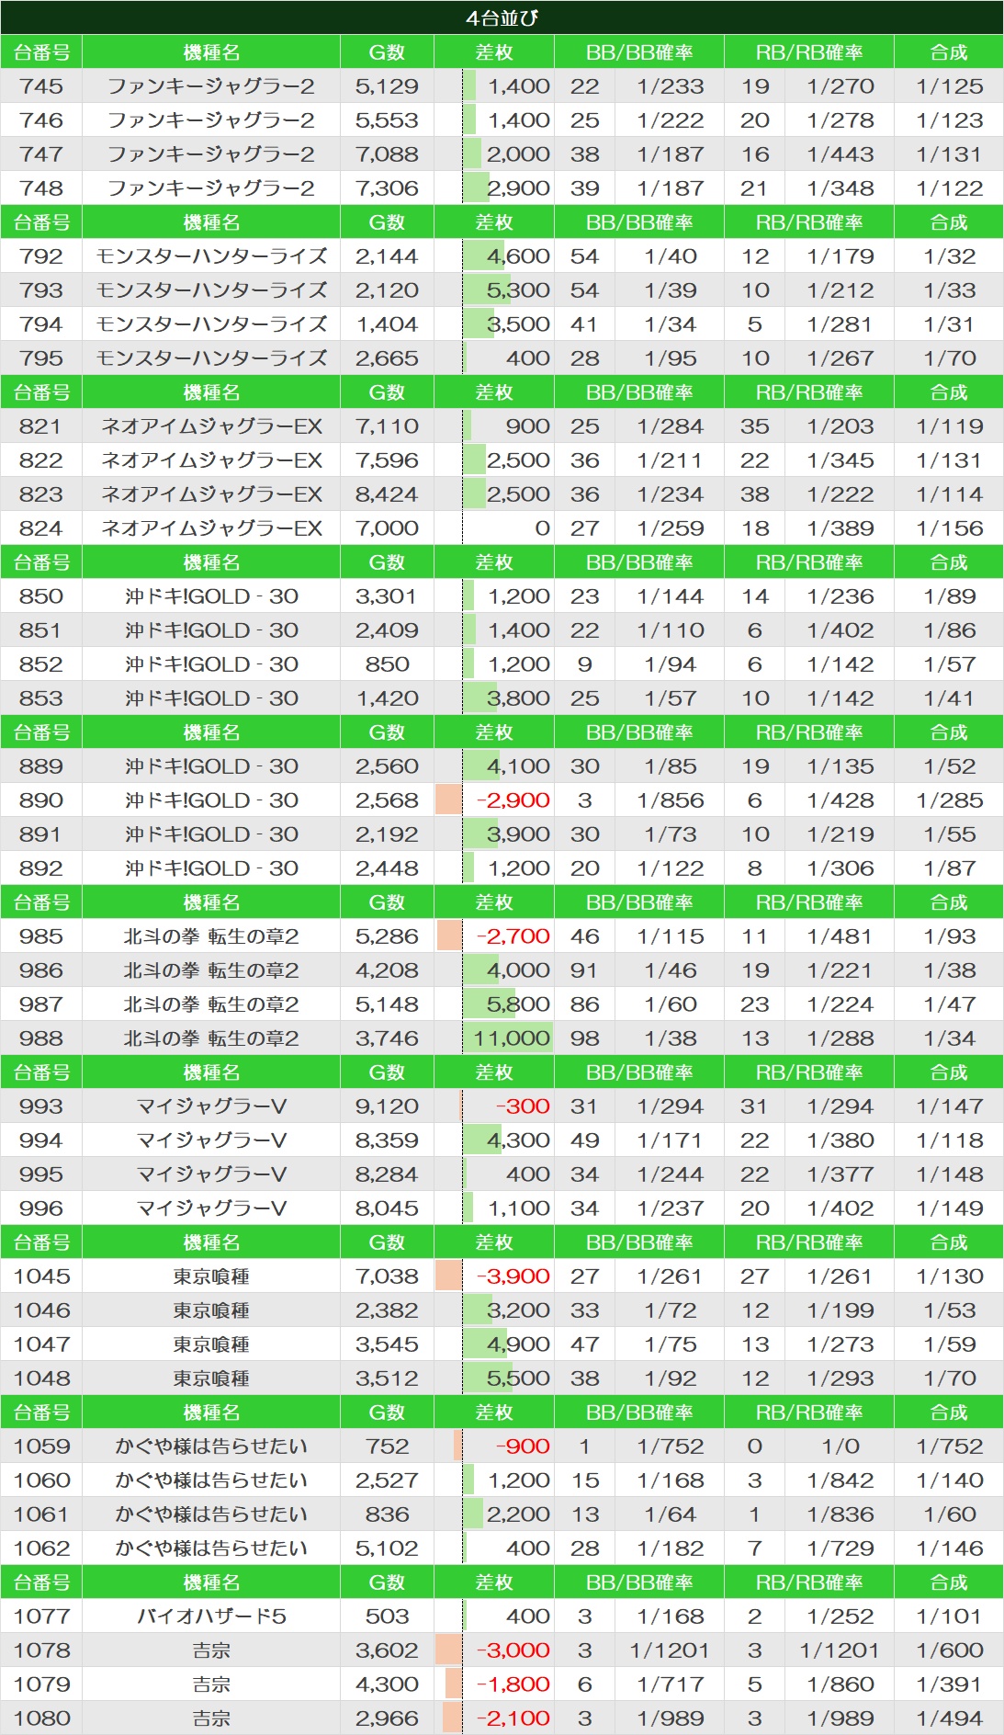Click combined rate 1/122 for machine 748

[949, 188]
